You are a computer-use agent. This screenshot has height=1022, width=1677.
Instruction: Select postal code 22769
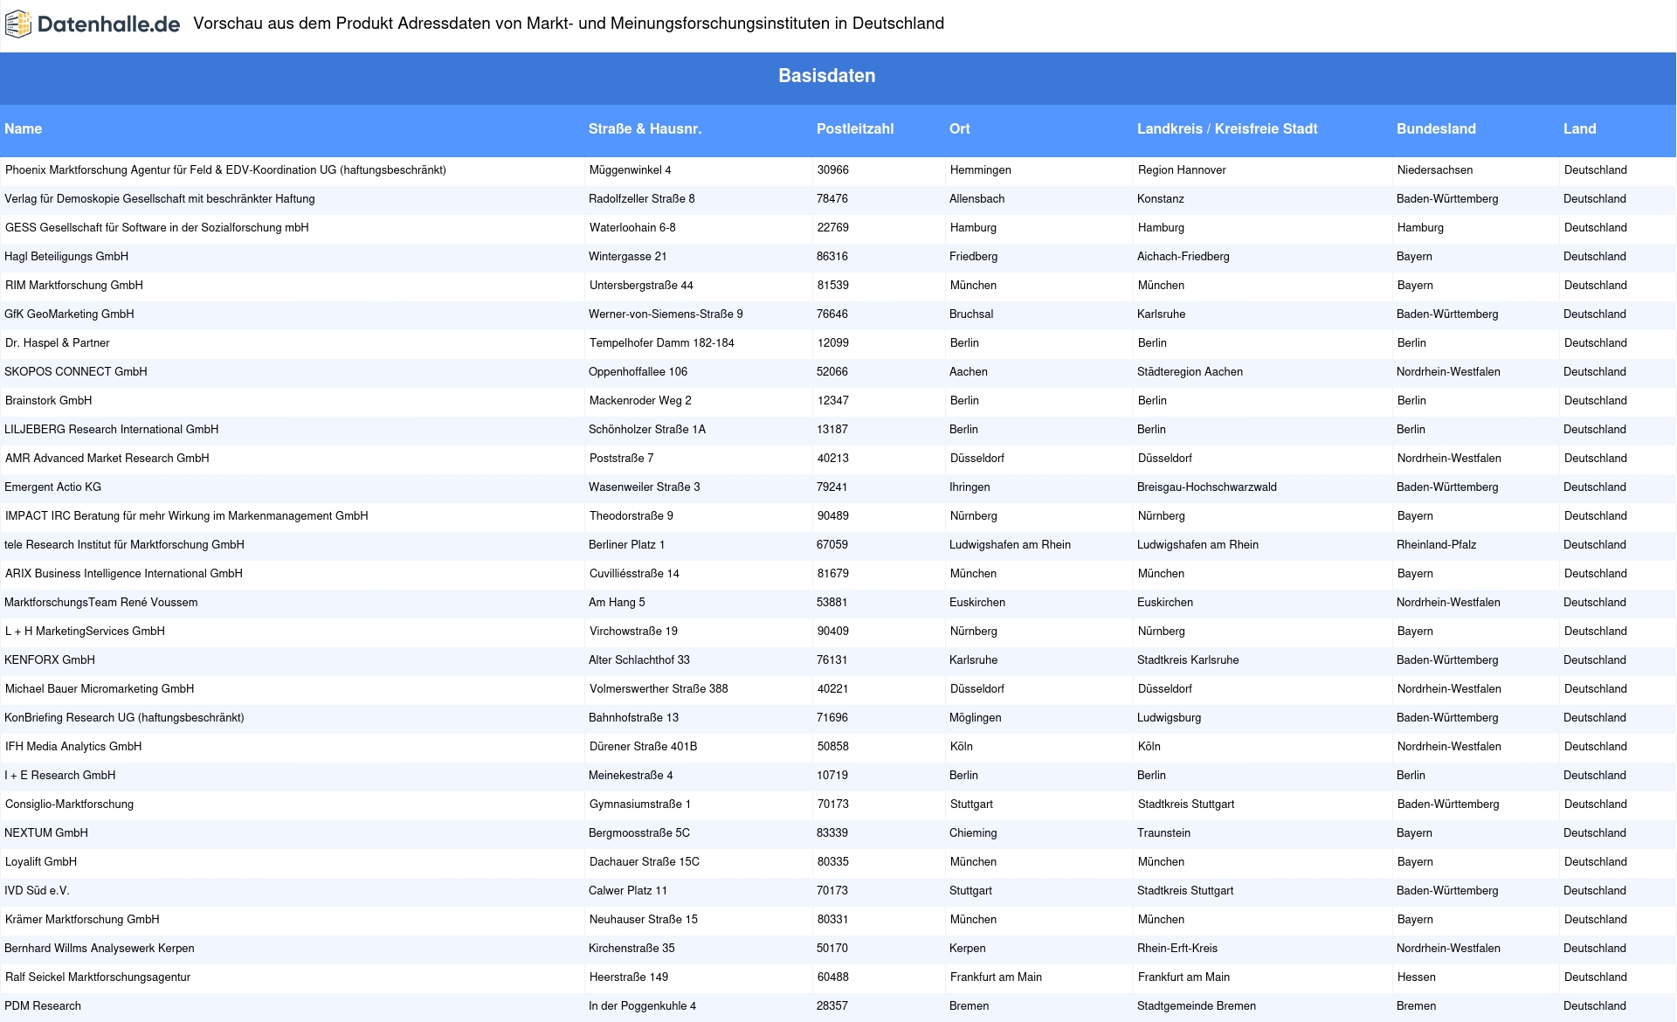pyautogui.click(x=833, y=228)
